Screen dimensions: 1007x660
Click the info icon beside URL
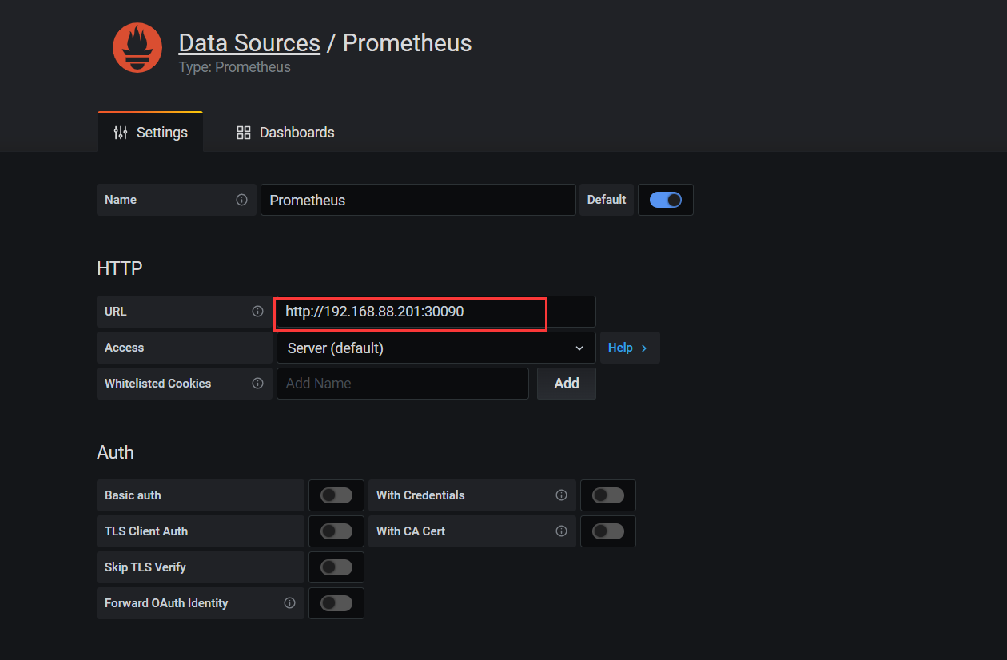coord(257,312)
